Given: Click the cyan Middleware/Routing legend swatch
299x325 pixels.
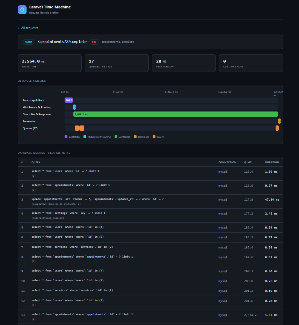Looking at the screenshot, I should [85, 137].
